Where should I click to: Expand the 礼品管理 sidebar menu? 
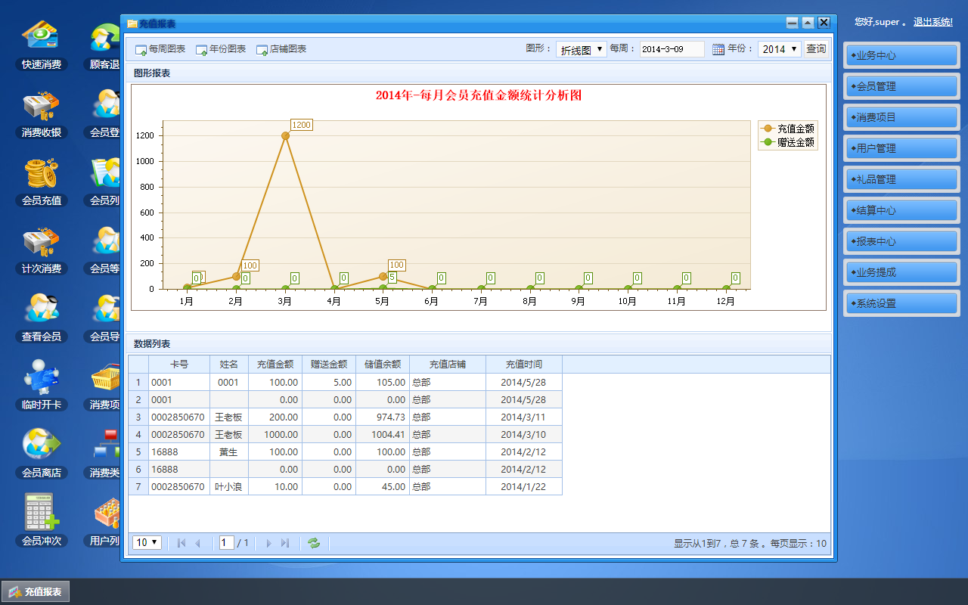pyautogui.click(x=901, y=179)
